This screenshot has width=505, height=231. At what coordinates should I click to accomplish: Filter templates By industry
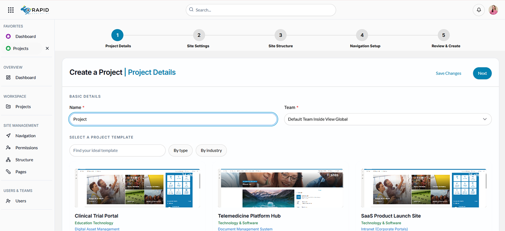(x=211, y=151)
